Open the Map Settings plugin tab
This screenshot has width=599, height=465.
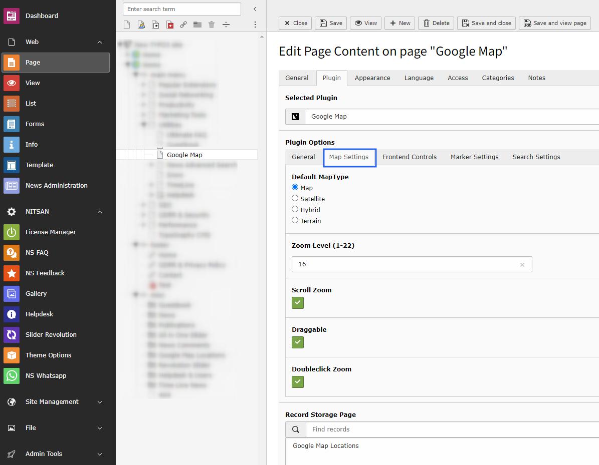(349, 157)
